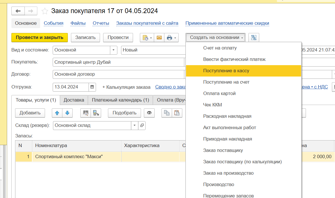This screenshot has height=198, width=335.
Task: Click the favorites star next to the title
Action: pyautogui.click(x=45, y=11)
